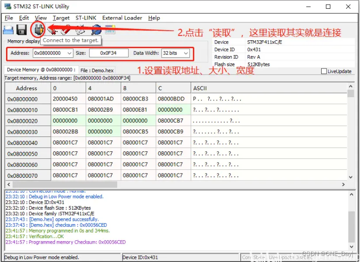Click log panel scroll-up arrow
The height and width of the screenshot is (262, 360).
click(x=352, y=194)
